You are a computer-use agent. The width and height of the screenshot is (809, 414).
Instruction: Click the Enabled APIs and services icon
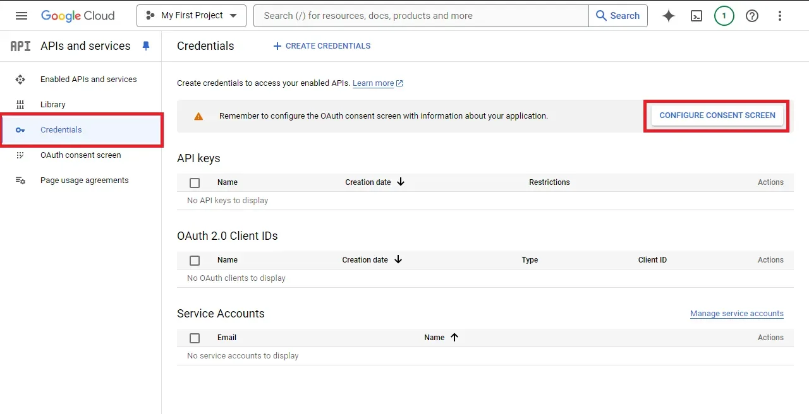click(20, 80)
